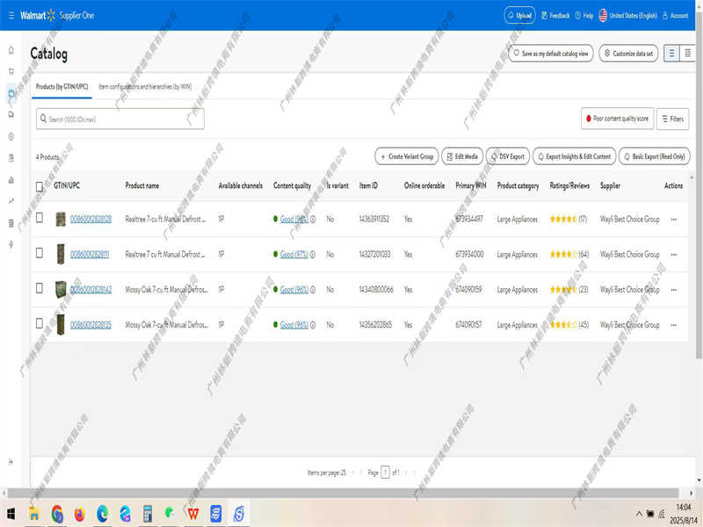Click the magnifier icon in the search box
This screenshot has width=703, height=527.
pos(43,119)
